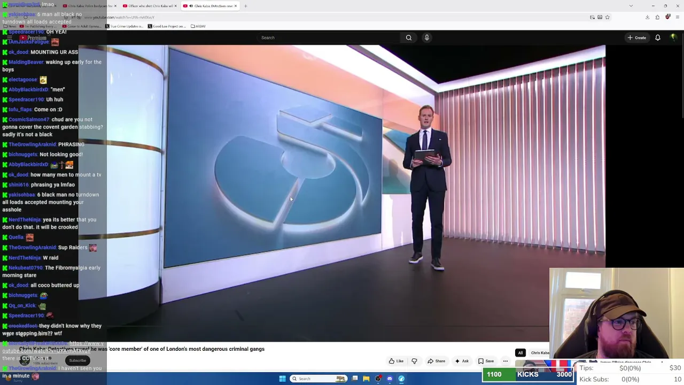Subscribe to the channel

pos(77,360)
